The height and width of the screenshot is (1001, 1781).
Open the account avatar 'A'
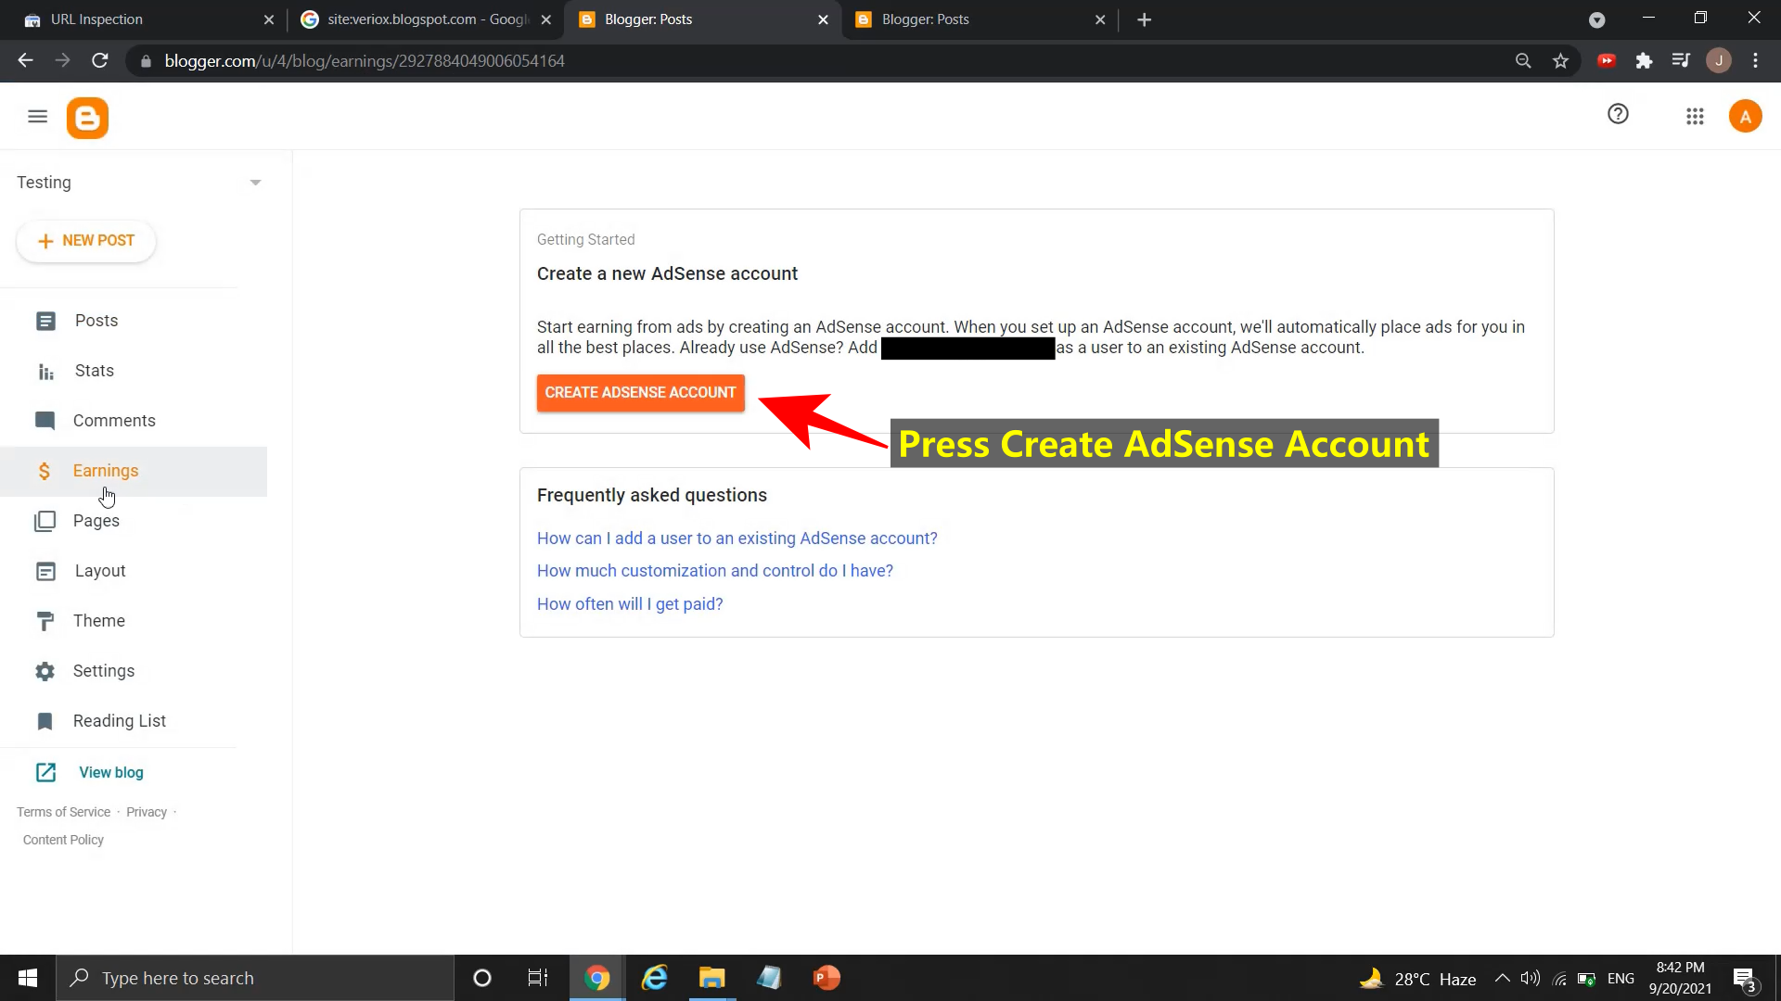pos(1745,117)
